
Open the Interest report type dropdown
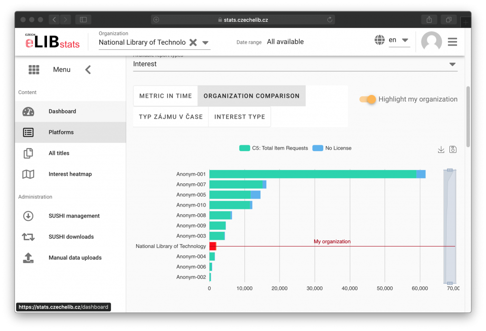click(x=295, y=64)
